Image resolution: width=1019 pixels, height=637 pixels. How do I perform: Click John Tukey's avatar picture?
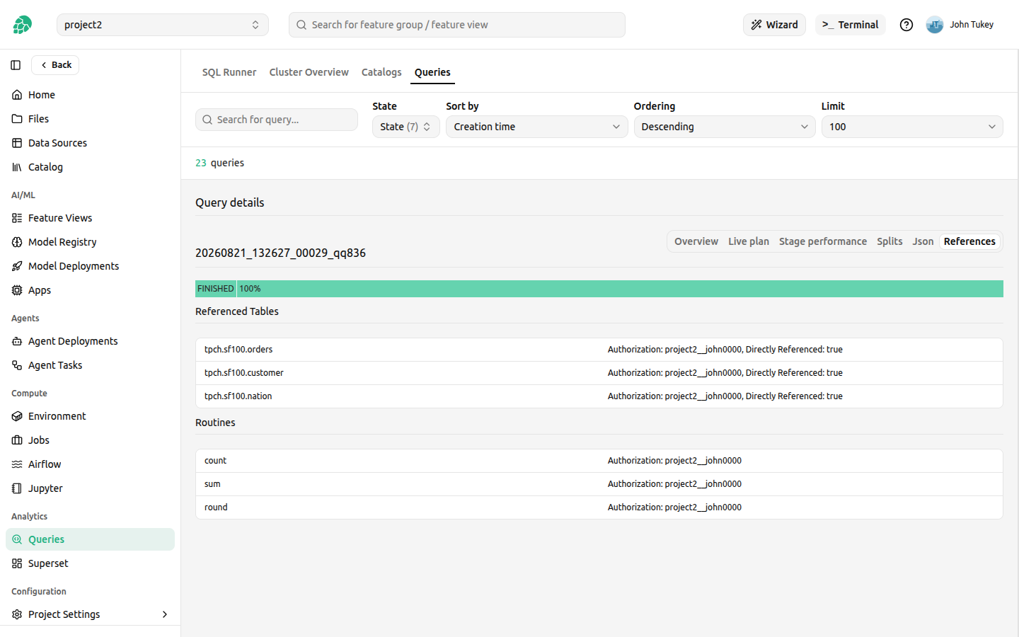[x=935, y=25]
